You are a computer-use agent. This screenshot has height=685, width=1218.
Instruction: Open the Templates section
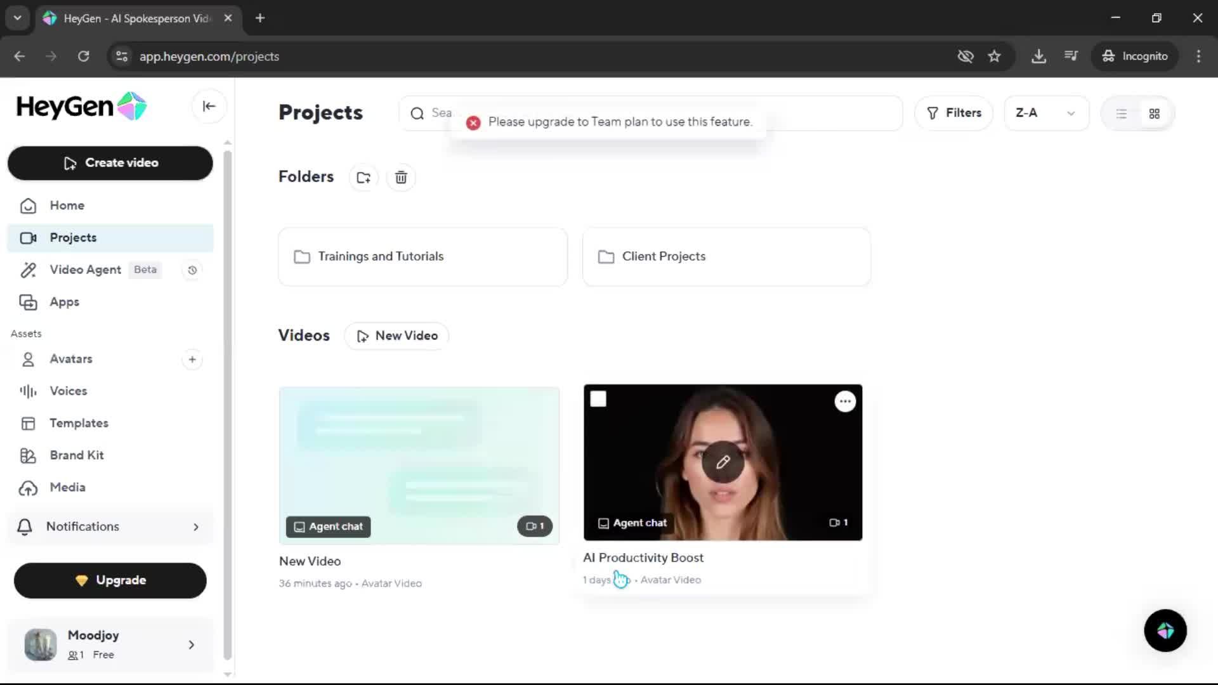click(79, 423)
